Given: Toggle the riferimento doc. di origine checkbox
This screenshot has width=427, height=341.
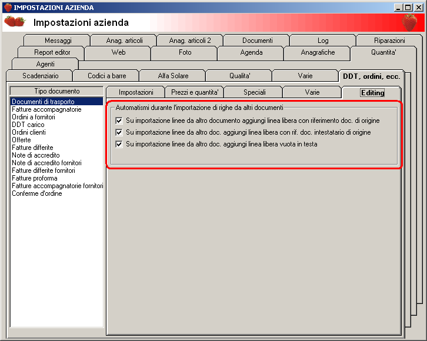Looking at the screenshot, I should (119, 121).
